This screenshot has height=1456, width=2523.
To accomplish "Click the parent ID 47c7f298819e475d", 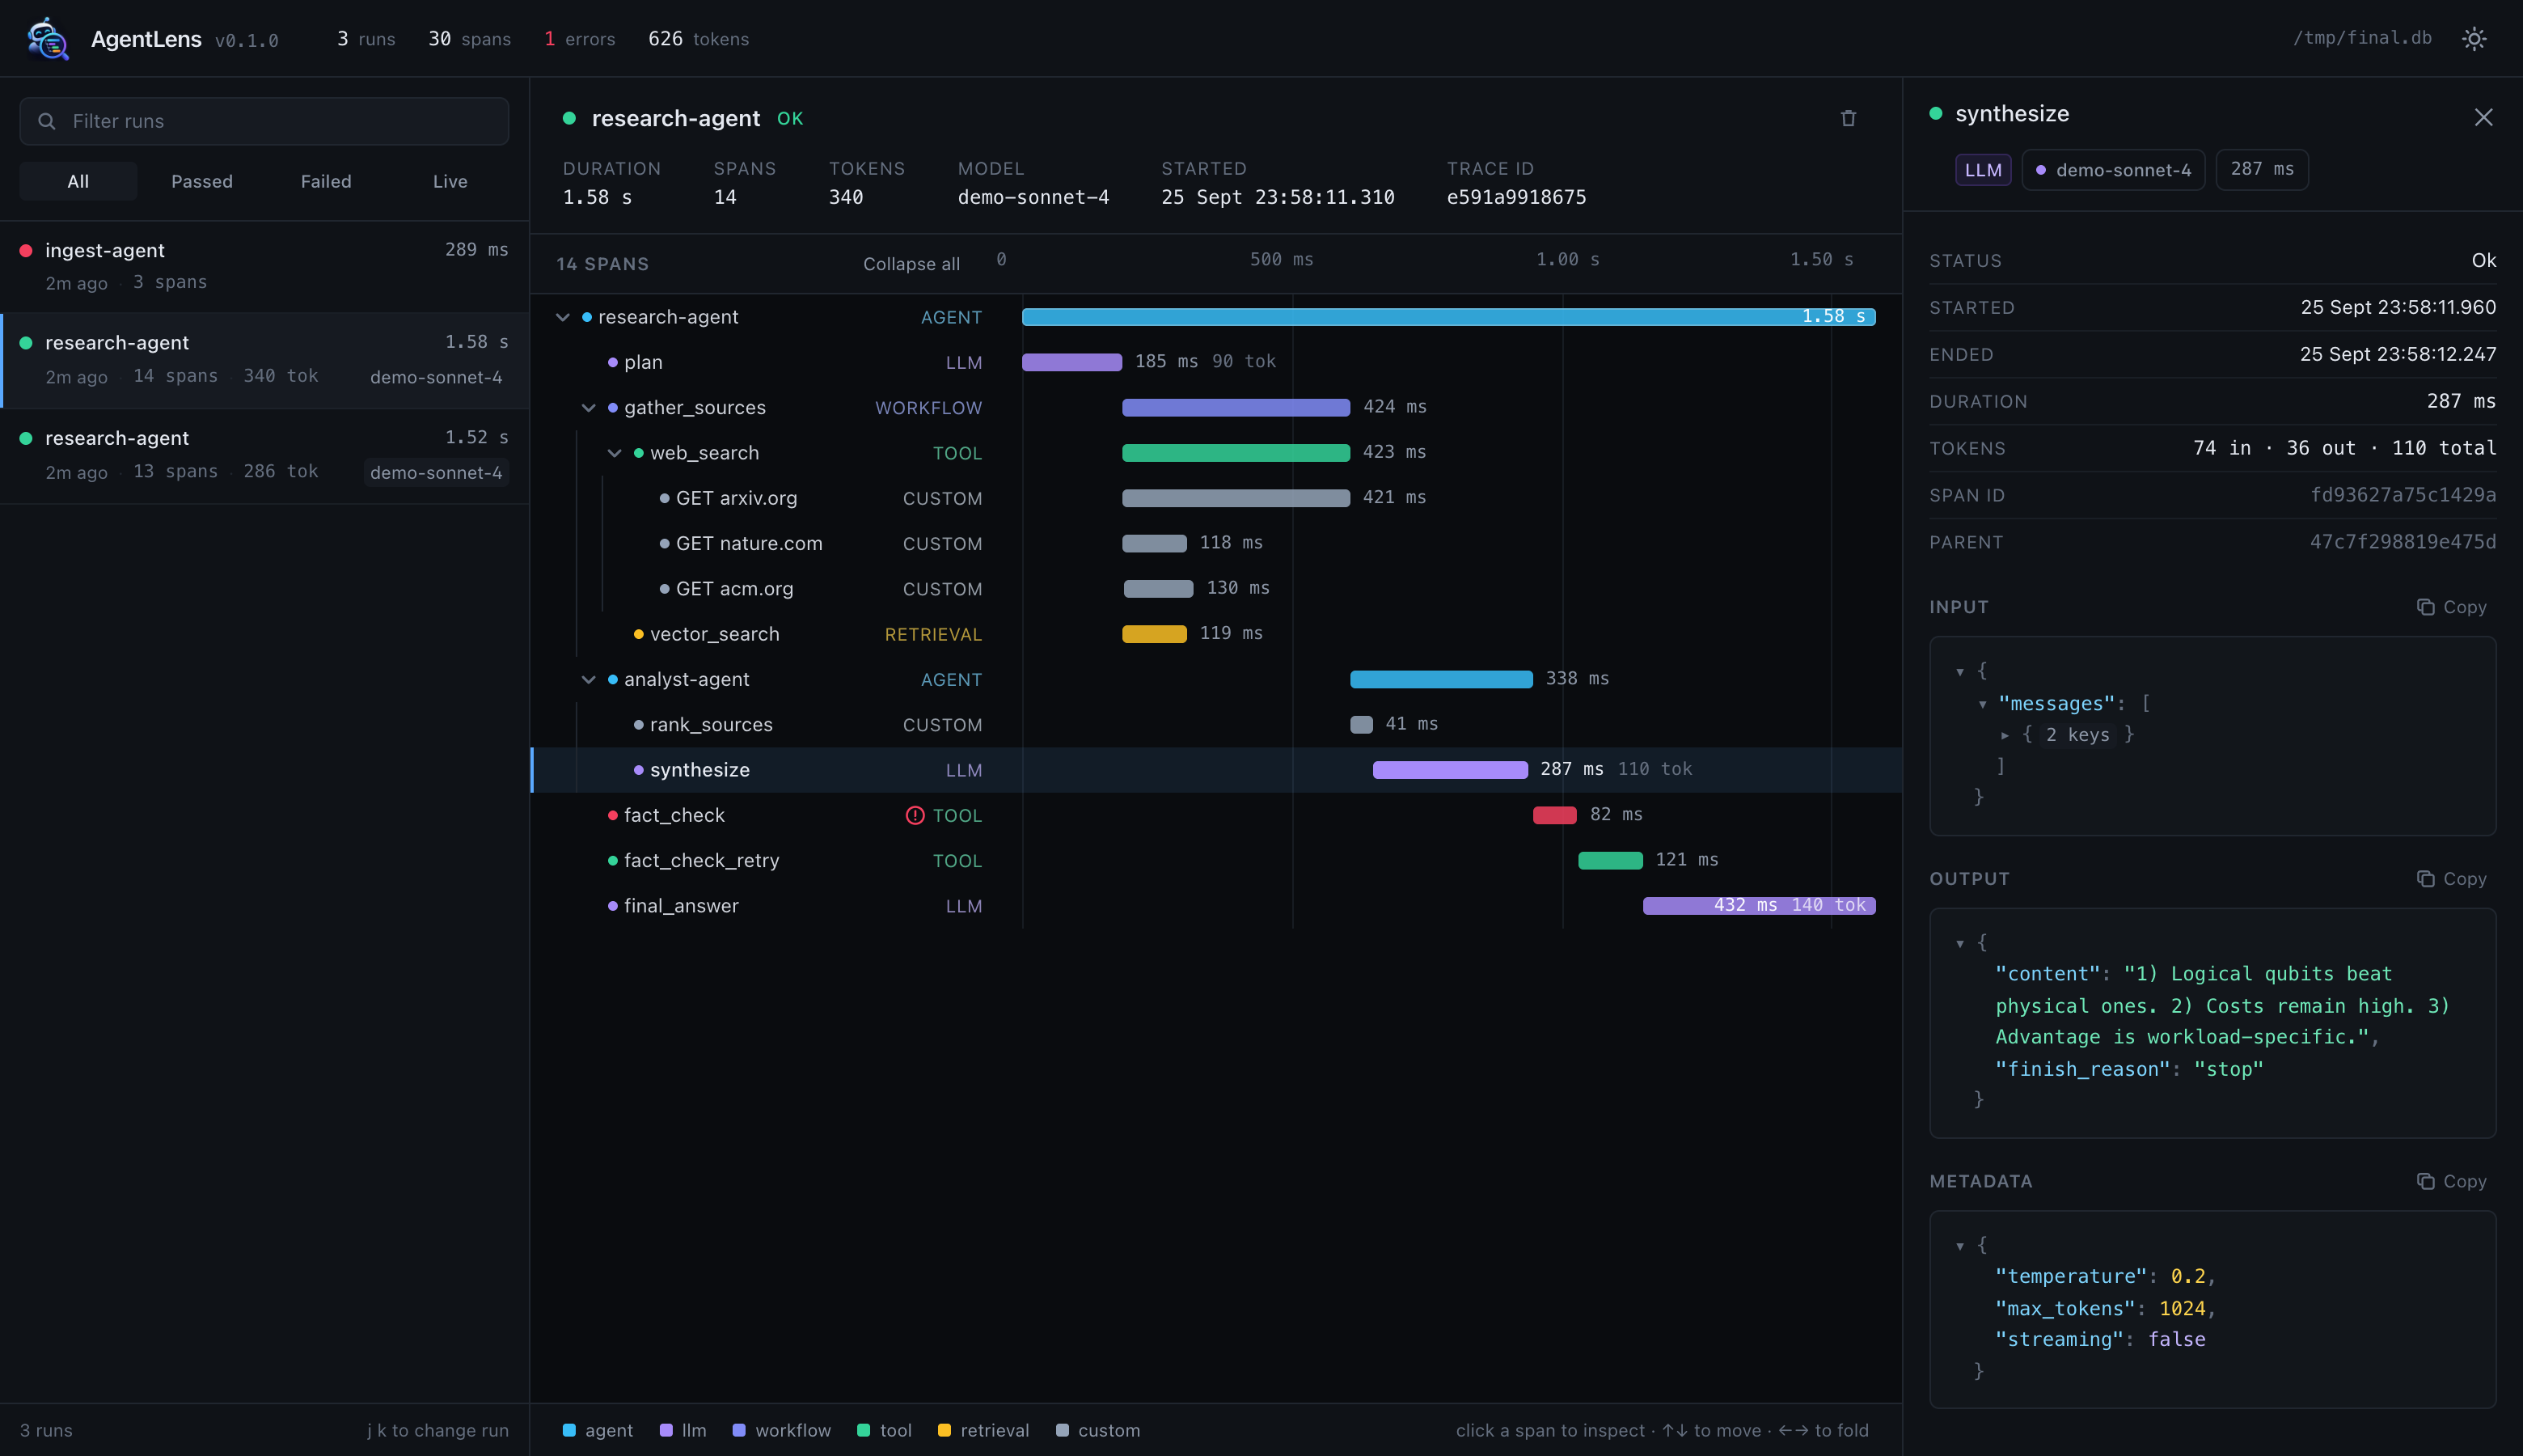I will point(2402,542).
